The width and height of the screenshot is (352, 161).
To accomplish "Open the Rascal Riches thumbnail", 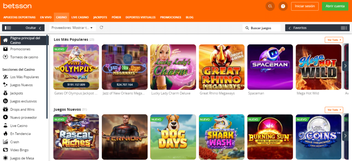I will pos(76,137).
